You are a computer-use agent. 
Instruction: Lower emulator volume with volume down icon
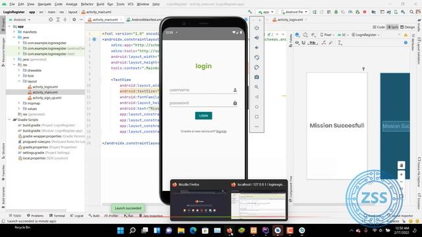[x=256, y=47]
